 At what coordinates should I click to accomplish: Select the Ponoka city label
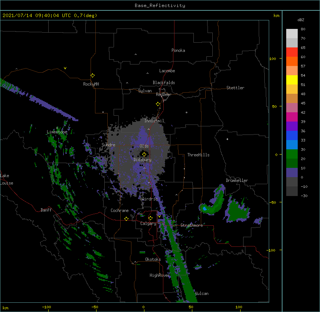point(178,50)
